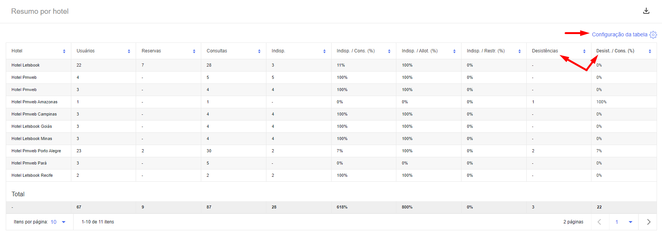Select the Hotel Letsbook Recife row
This screenshot has height=233, width=662.
331,175
